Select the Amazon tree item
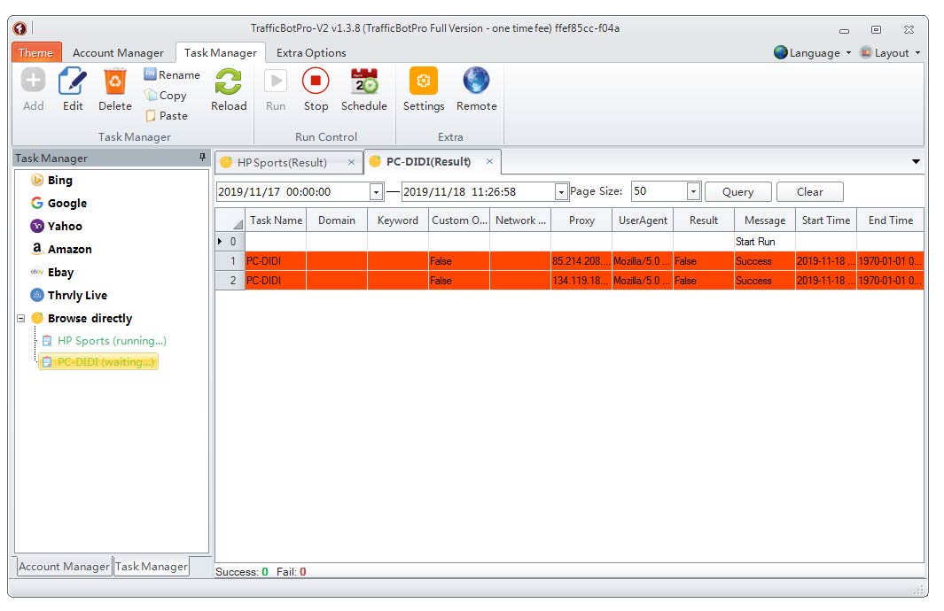 coord(69,250)
